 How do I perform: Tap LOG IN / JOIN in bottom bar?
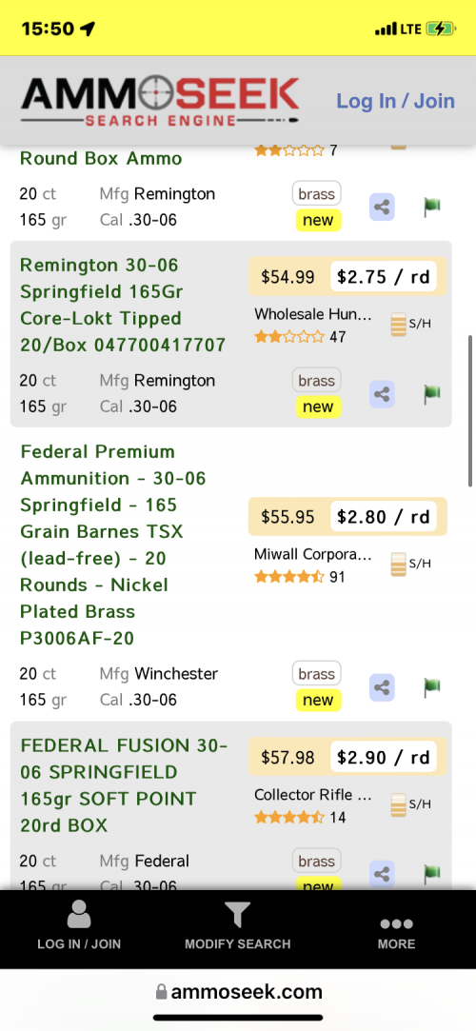79,926
